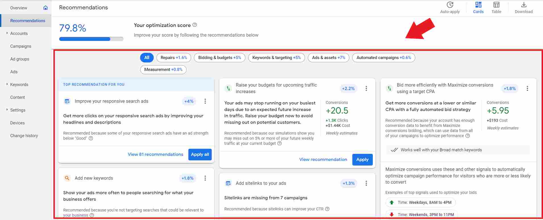This screenshot has width=543, height=220.
Task: Open Auto-apply settings icon
Action: pos(450,5)
